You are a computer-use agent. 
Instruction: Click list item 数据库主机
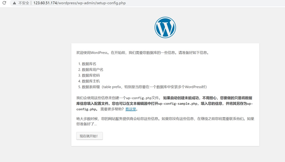pyautogui.click(x=91, y=81)
